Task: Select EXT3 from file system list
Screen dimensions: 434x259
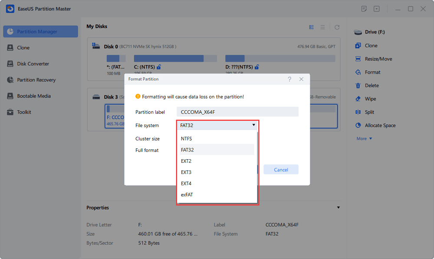Action: (217, 172)
